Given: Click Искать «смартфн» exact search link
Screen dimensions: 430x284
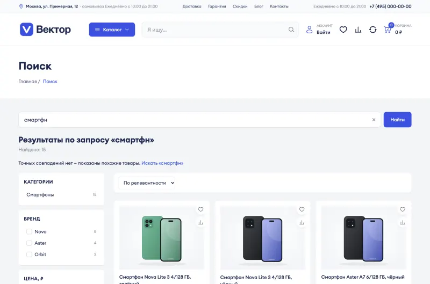Looking at the screenshot, I should (162, 163).
